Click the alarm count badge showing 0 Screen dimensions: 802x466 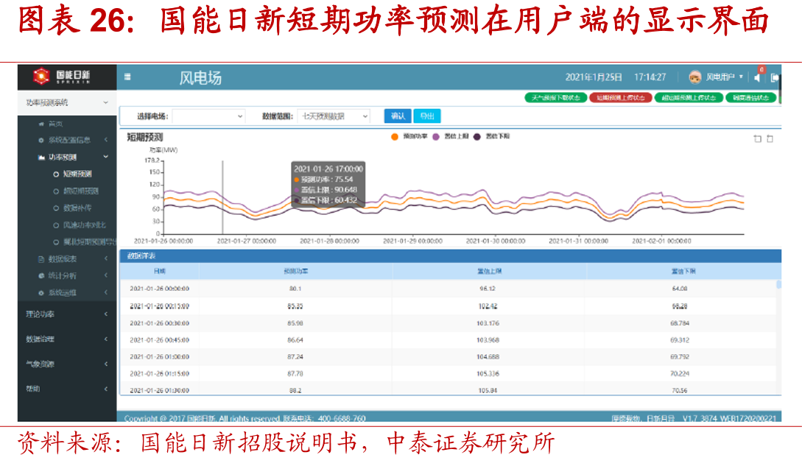(761, 69)
